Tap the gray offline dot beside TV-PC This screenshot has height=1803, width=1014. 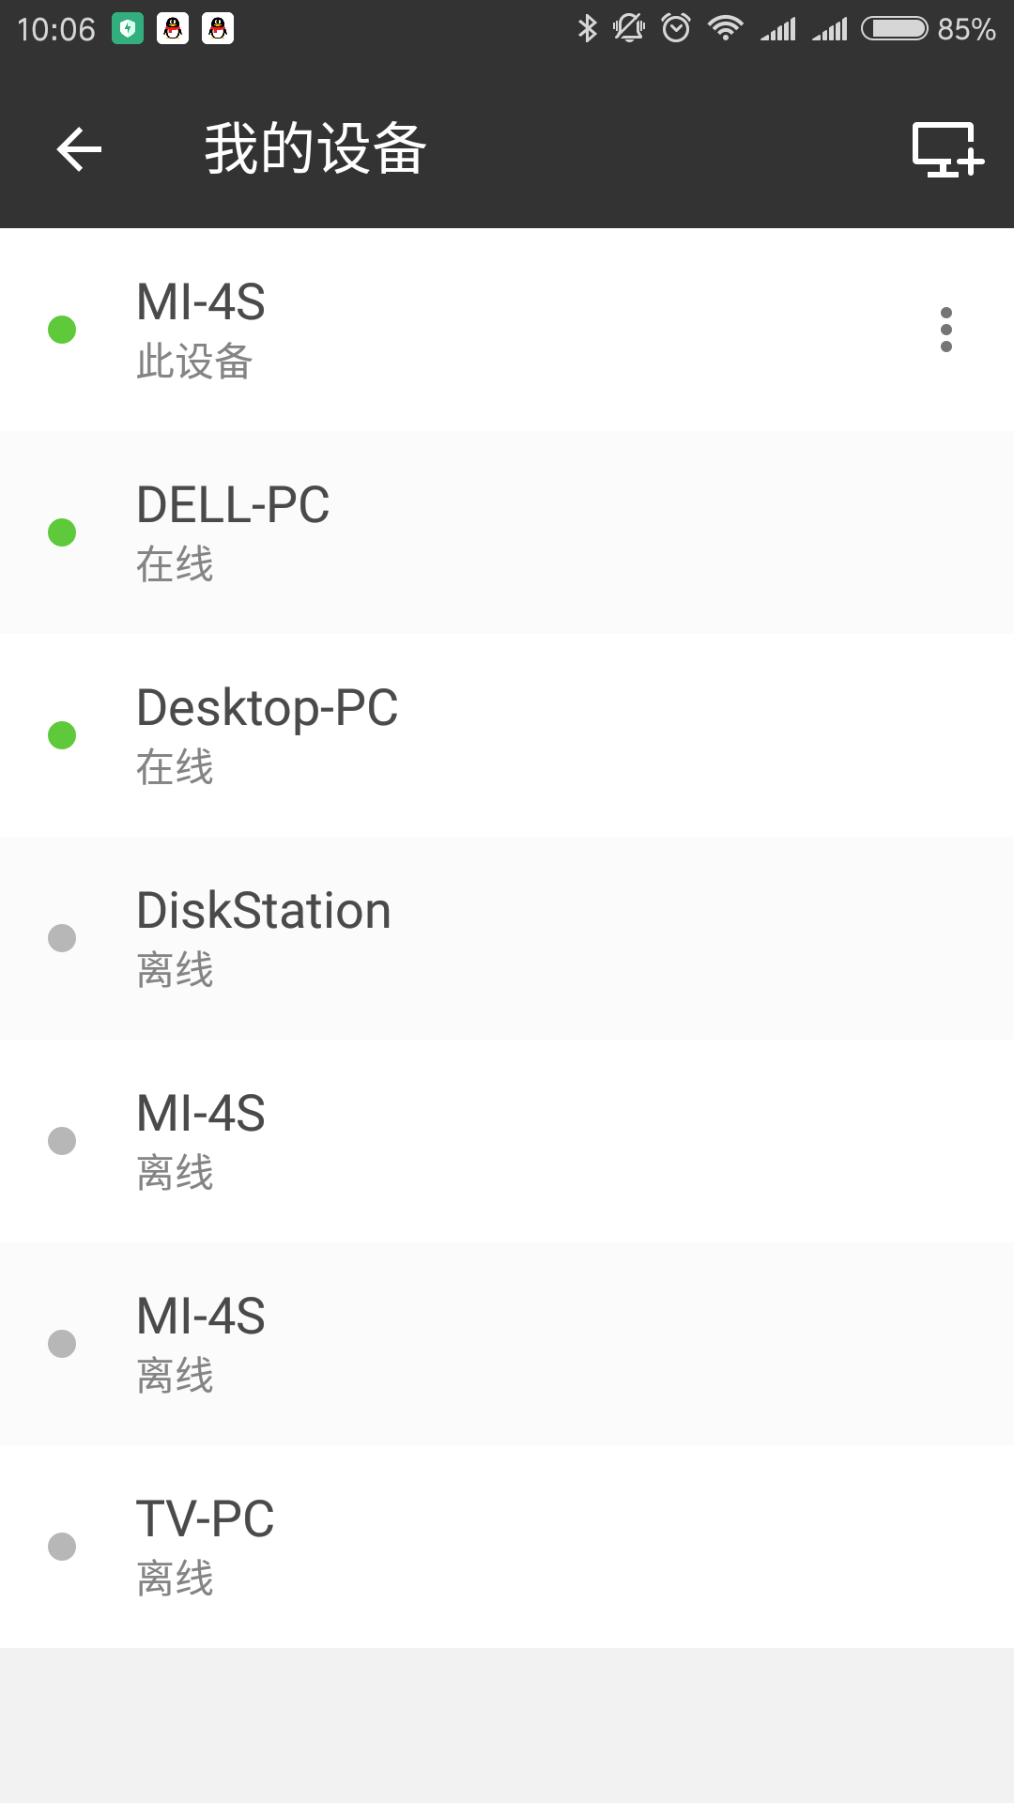62,1547
